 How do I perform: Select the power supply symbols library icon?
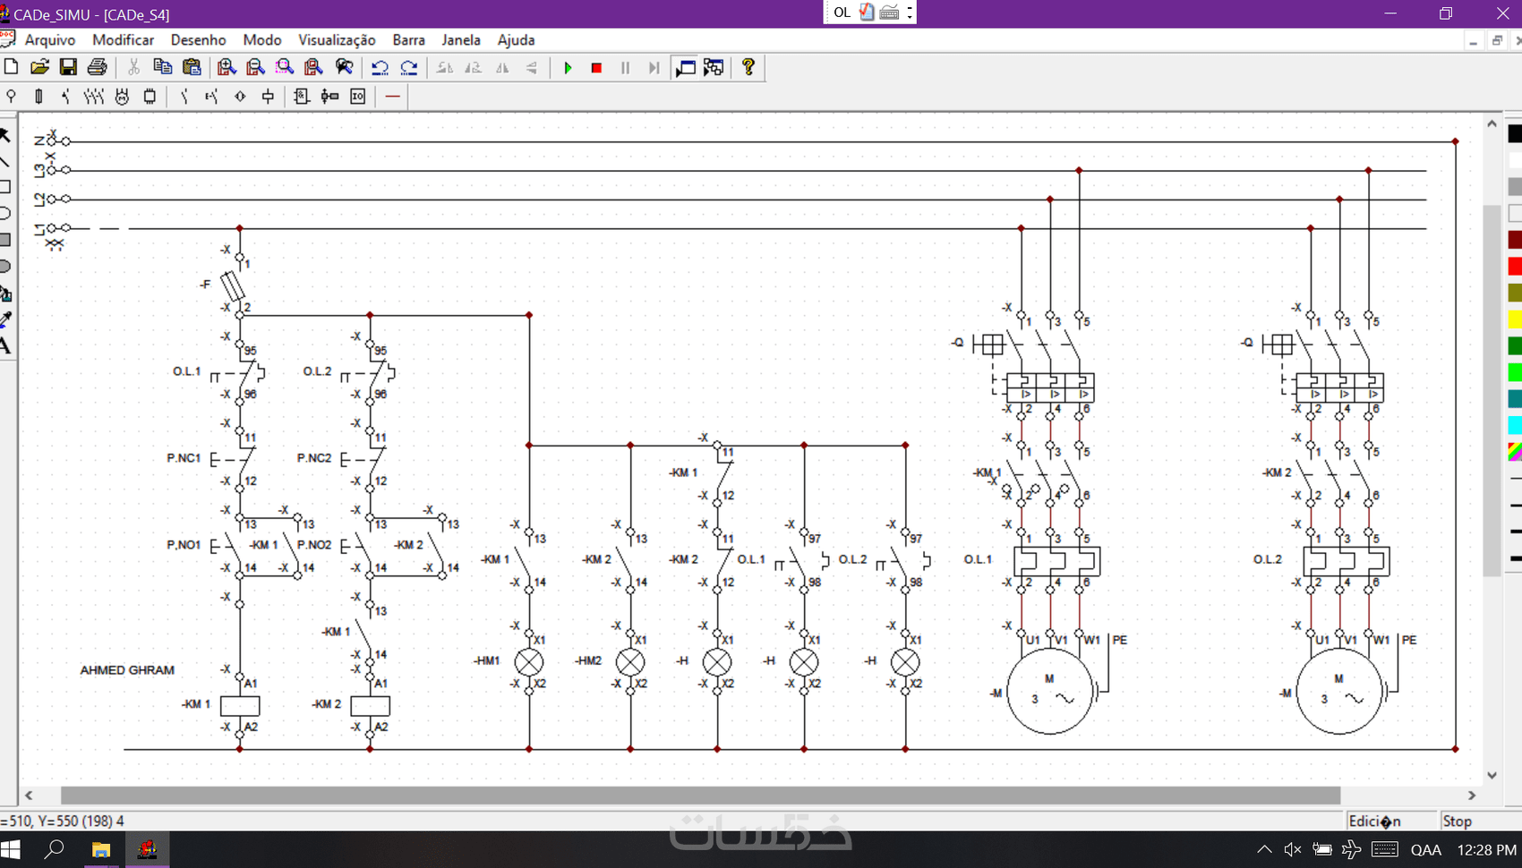click(11, 96)
